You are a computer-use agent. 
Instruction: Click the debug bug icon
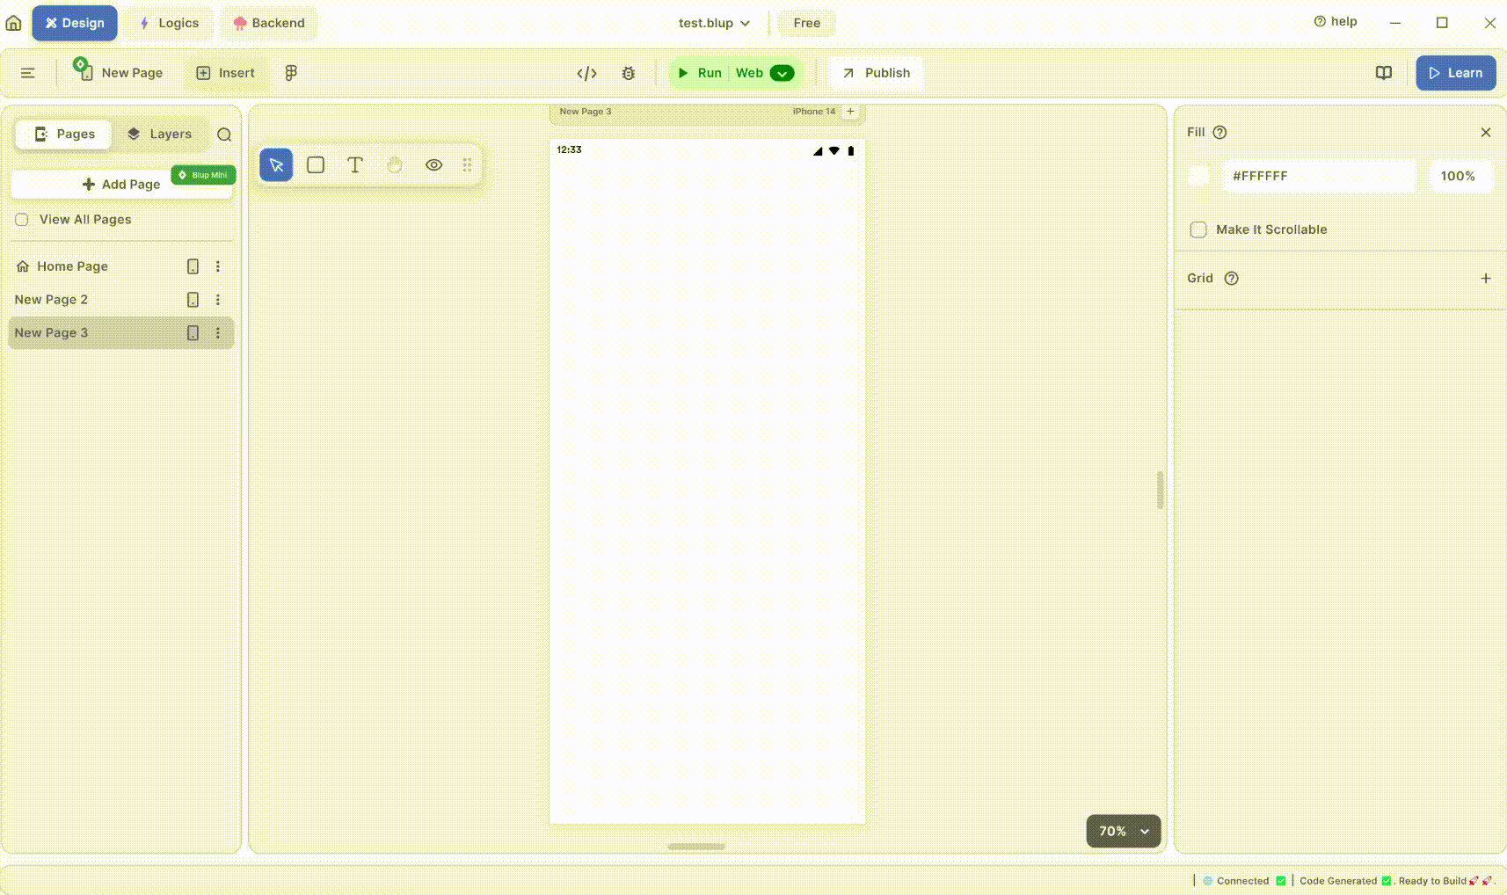click(629, 73)
